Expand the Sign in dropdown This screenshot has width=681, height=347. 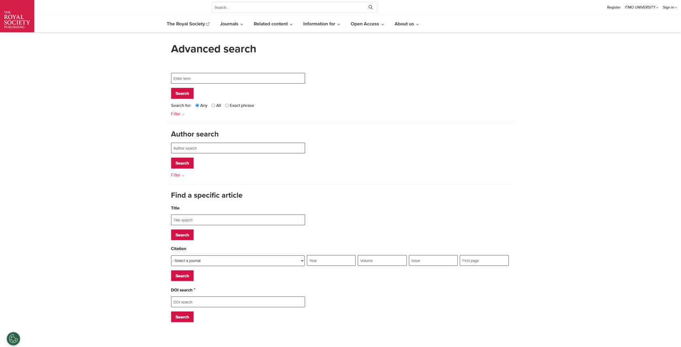pos(670,7)
